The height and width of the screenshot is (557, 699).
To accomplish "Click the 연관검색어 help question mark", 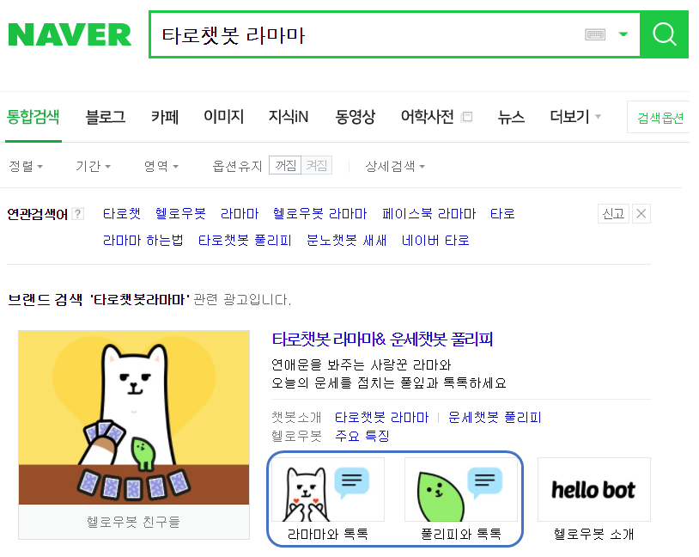I will click(77, 214).
